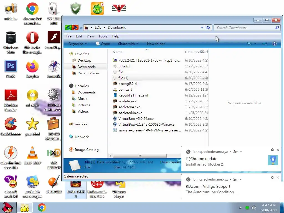284x213 pixels.
Task: Toggle the preview pane button
Action: (x=265, y=44)
